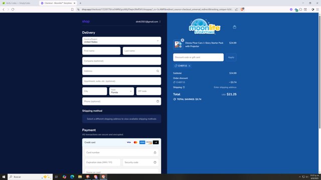Expand the State dropdown showing Florida

point(121,91)
